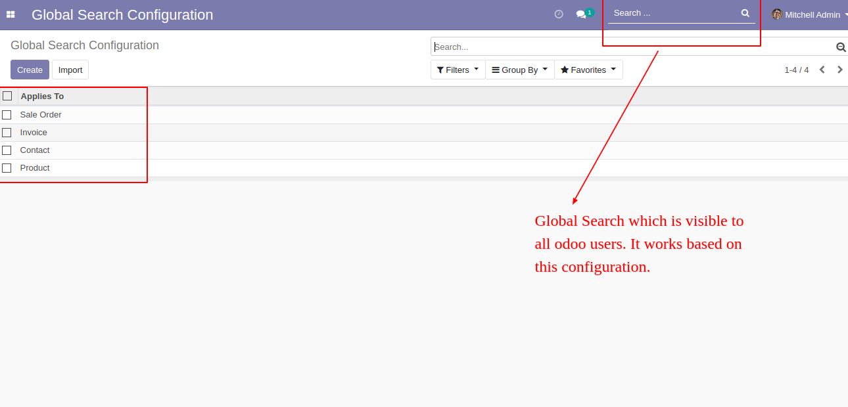
Task: Click Mitchell Admin avatar picture
Action: [777, 14]
